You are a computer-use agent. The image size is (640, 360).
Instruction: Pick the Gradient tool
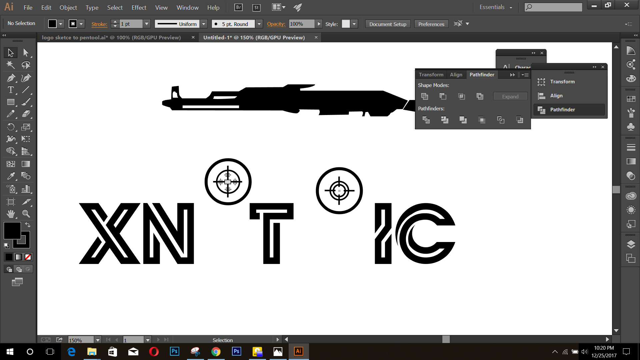tap(26, 164)
